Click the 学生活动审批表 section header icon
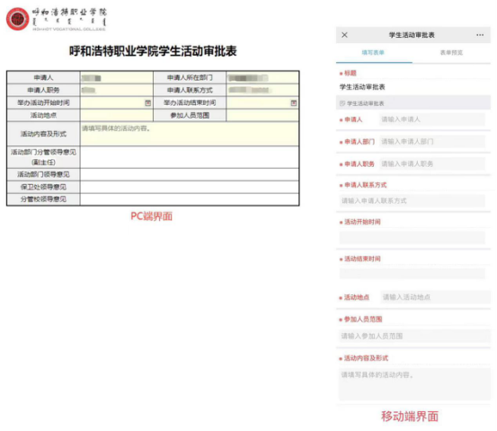The image size is (497, 431). tap(342, 103)
